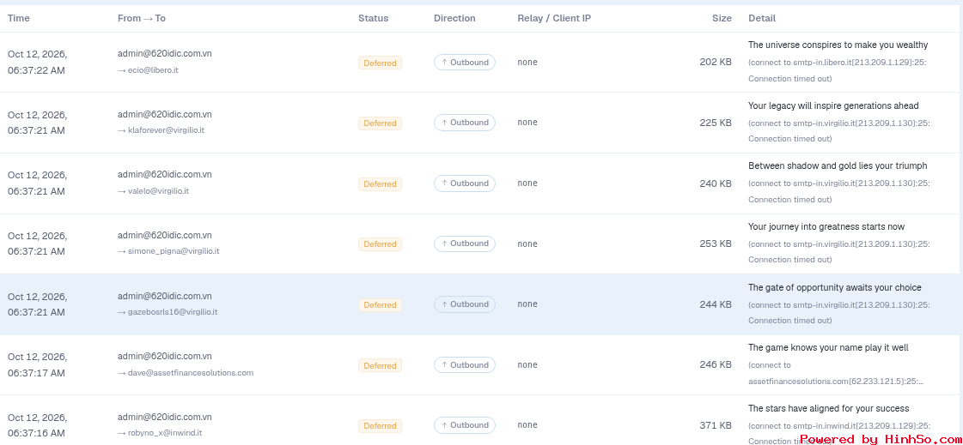Click the 246 KB size value
This screenshot has height=445, width=963.
pos(716,364)
